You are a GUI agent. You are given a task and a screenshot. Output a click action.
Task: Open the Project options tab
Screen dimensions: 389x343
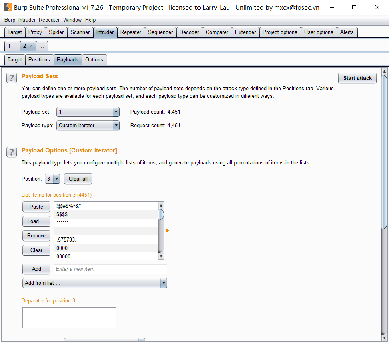coord(280,32)
